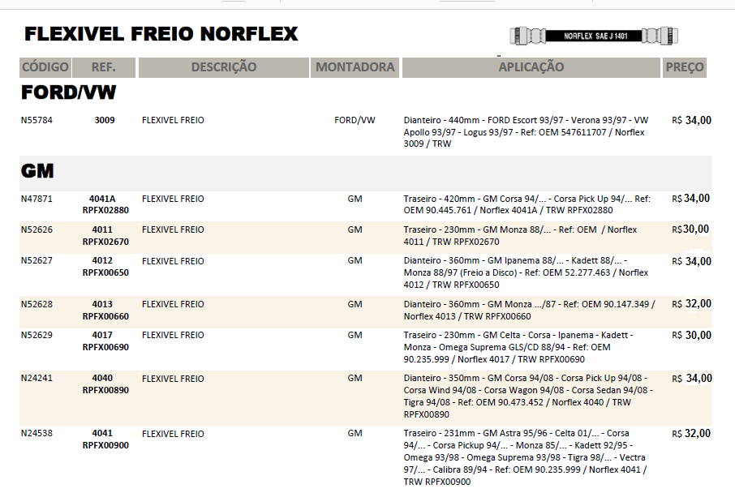Click the FLEXIVEL FREIO NORFLEX title
Image resolution: width=735 pixels, height=493 pixels.
click(161, 34)
